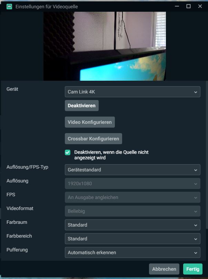208x279 pixels.
Task: Confirm settings with the Fertig button
Action: 193,269
